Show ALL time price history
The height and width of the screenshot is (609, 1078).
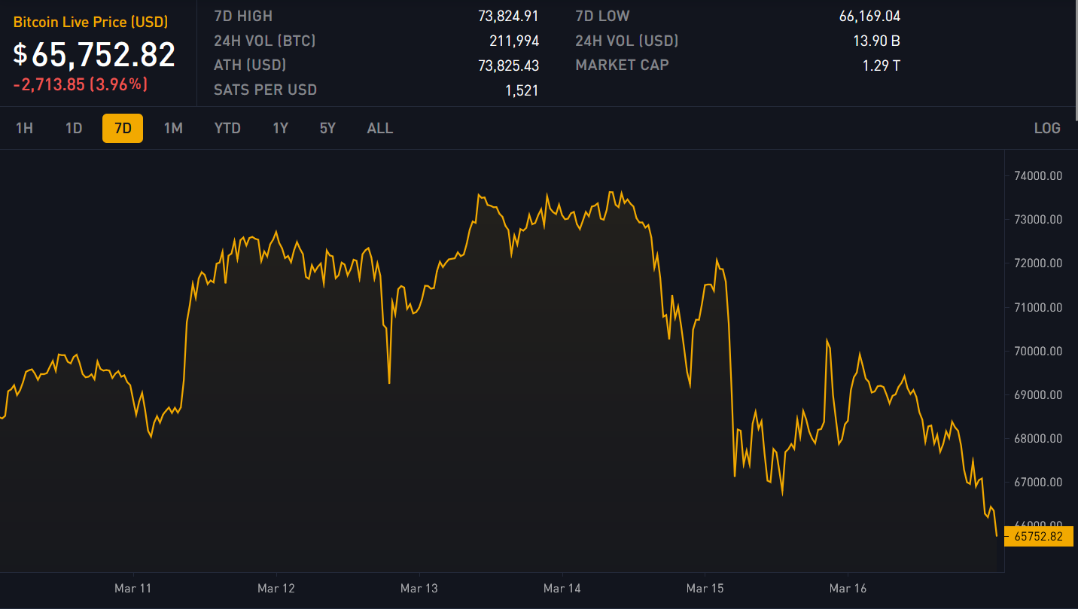click(x=379, y=128)
